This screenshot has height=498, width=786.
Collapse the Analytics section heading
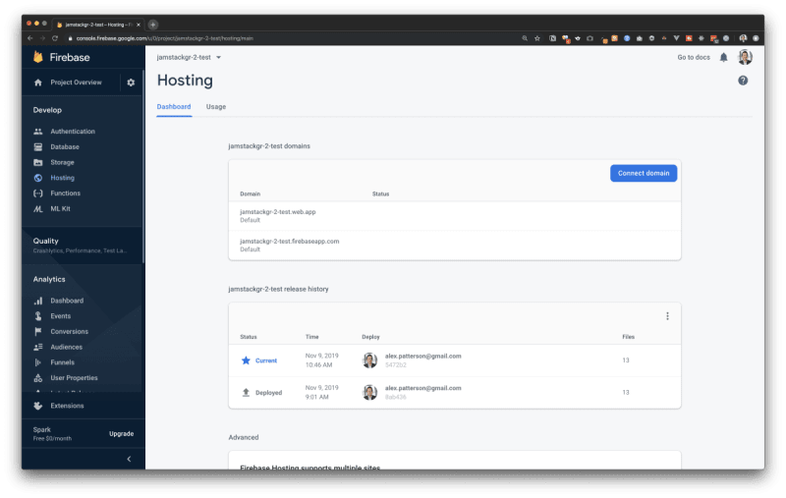click(x=49, y=280)
